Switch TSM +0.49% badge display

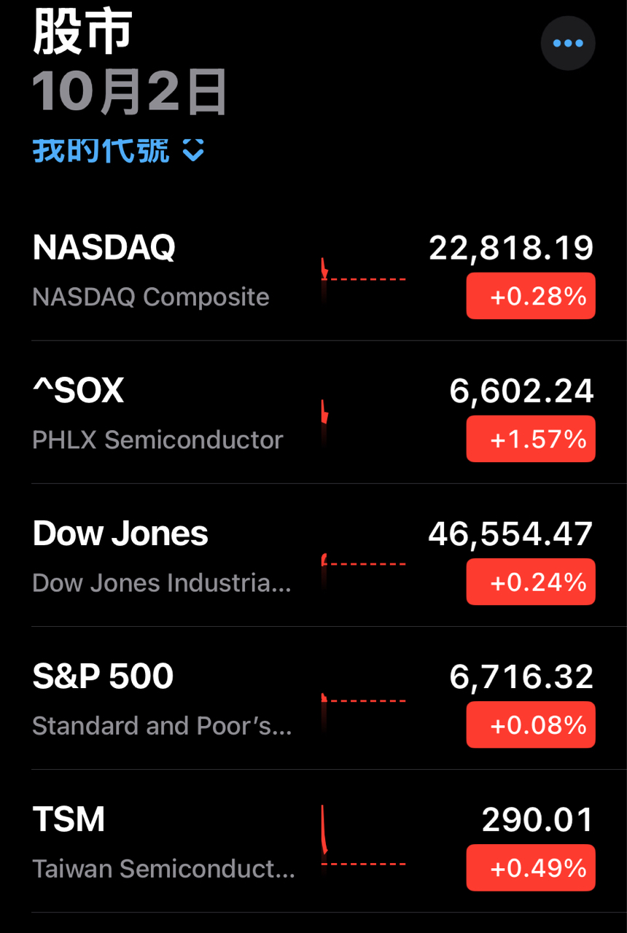coord(531,867)
